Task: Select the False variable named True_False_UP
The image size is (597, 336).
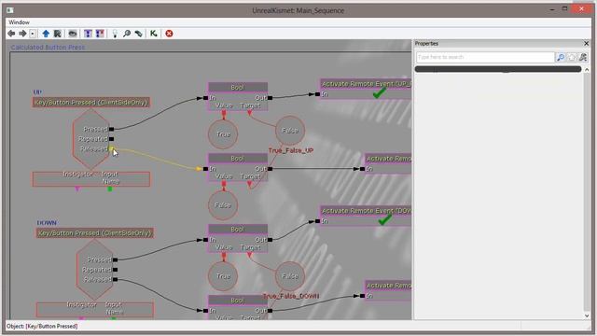Action: click(x=290, y=131)
